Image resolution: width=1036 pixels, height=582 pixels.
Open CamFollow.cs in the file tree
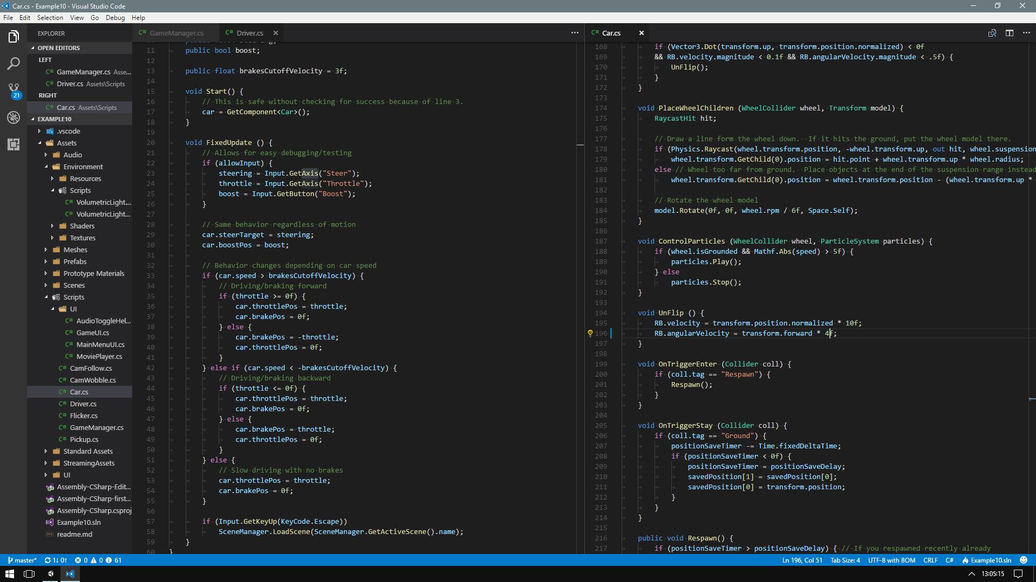91,368
